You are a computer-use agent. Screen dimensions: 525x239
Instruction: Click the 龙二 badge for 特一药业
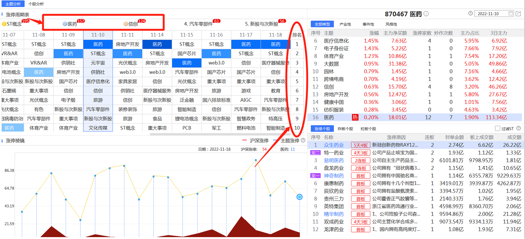point(315,153)
